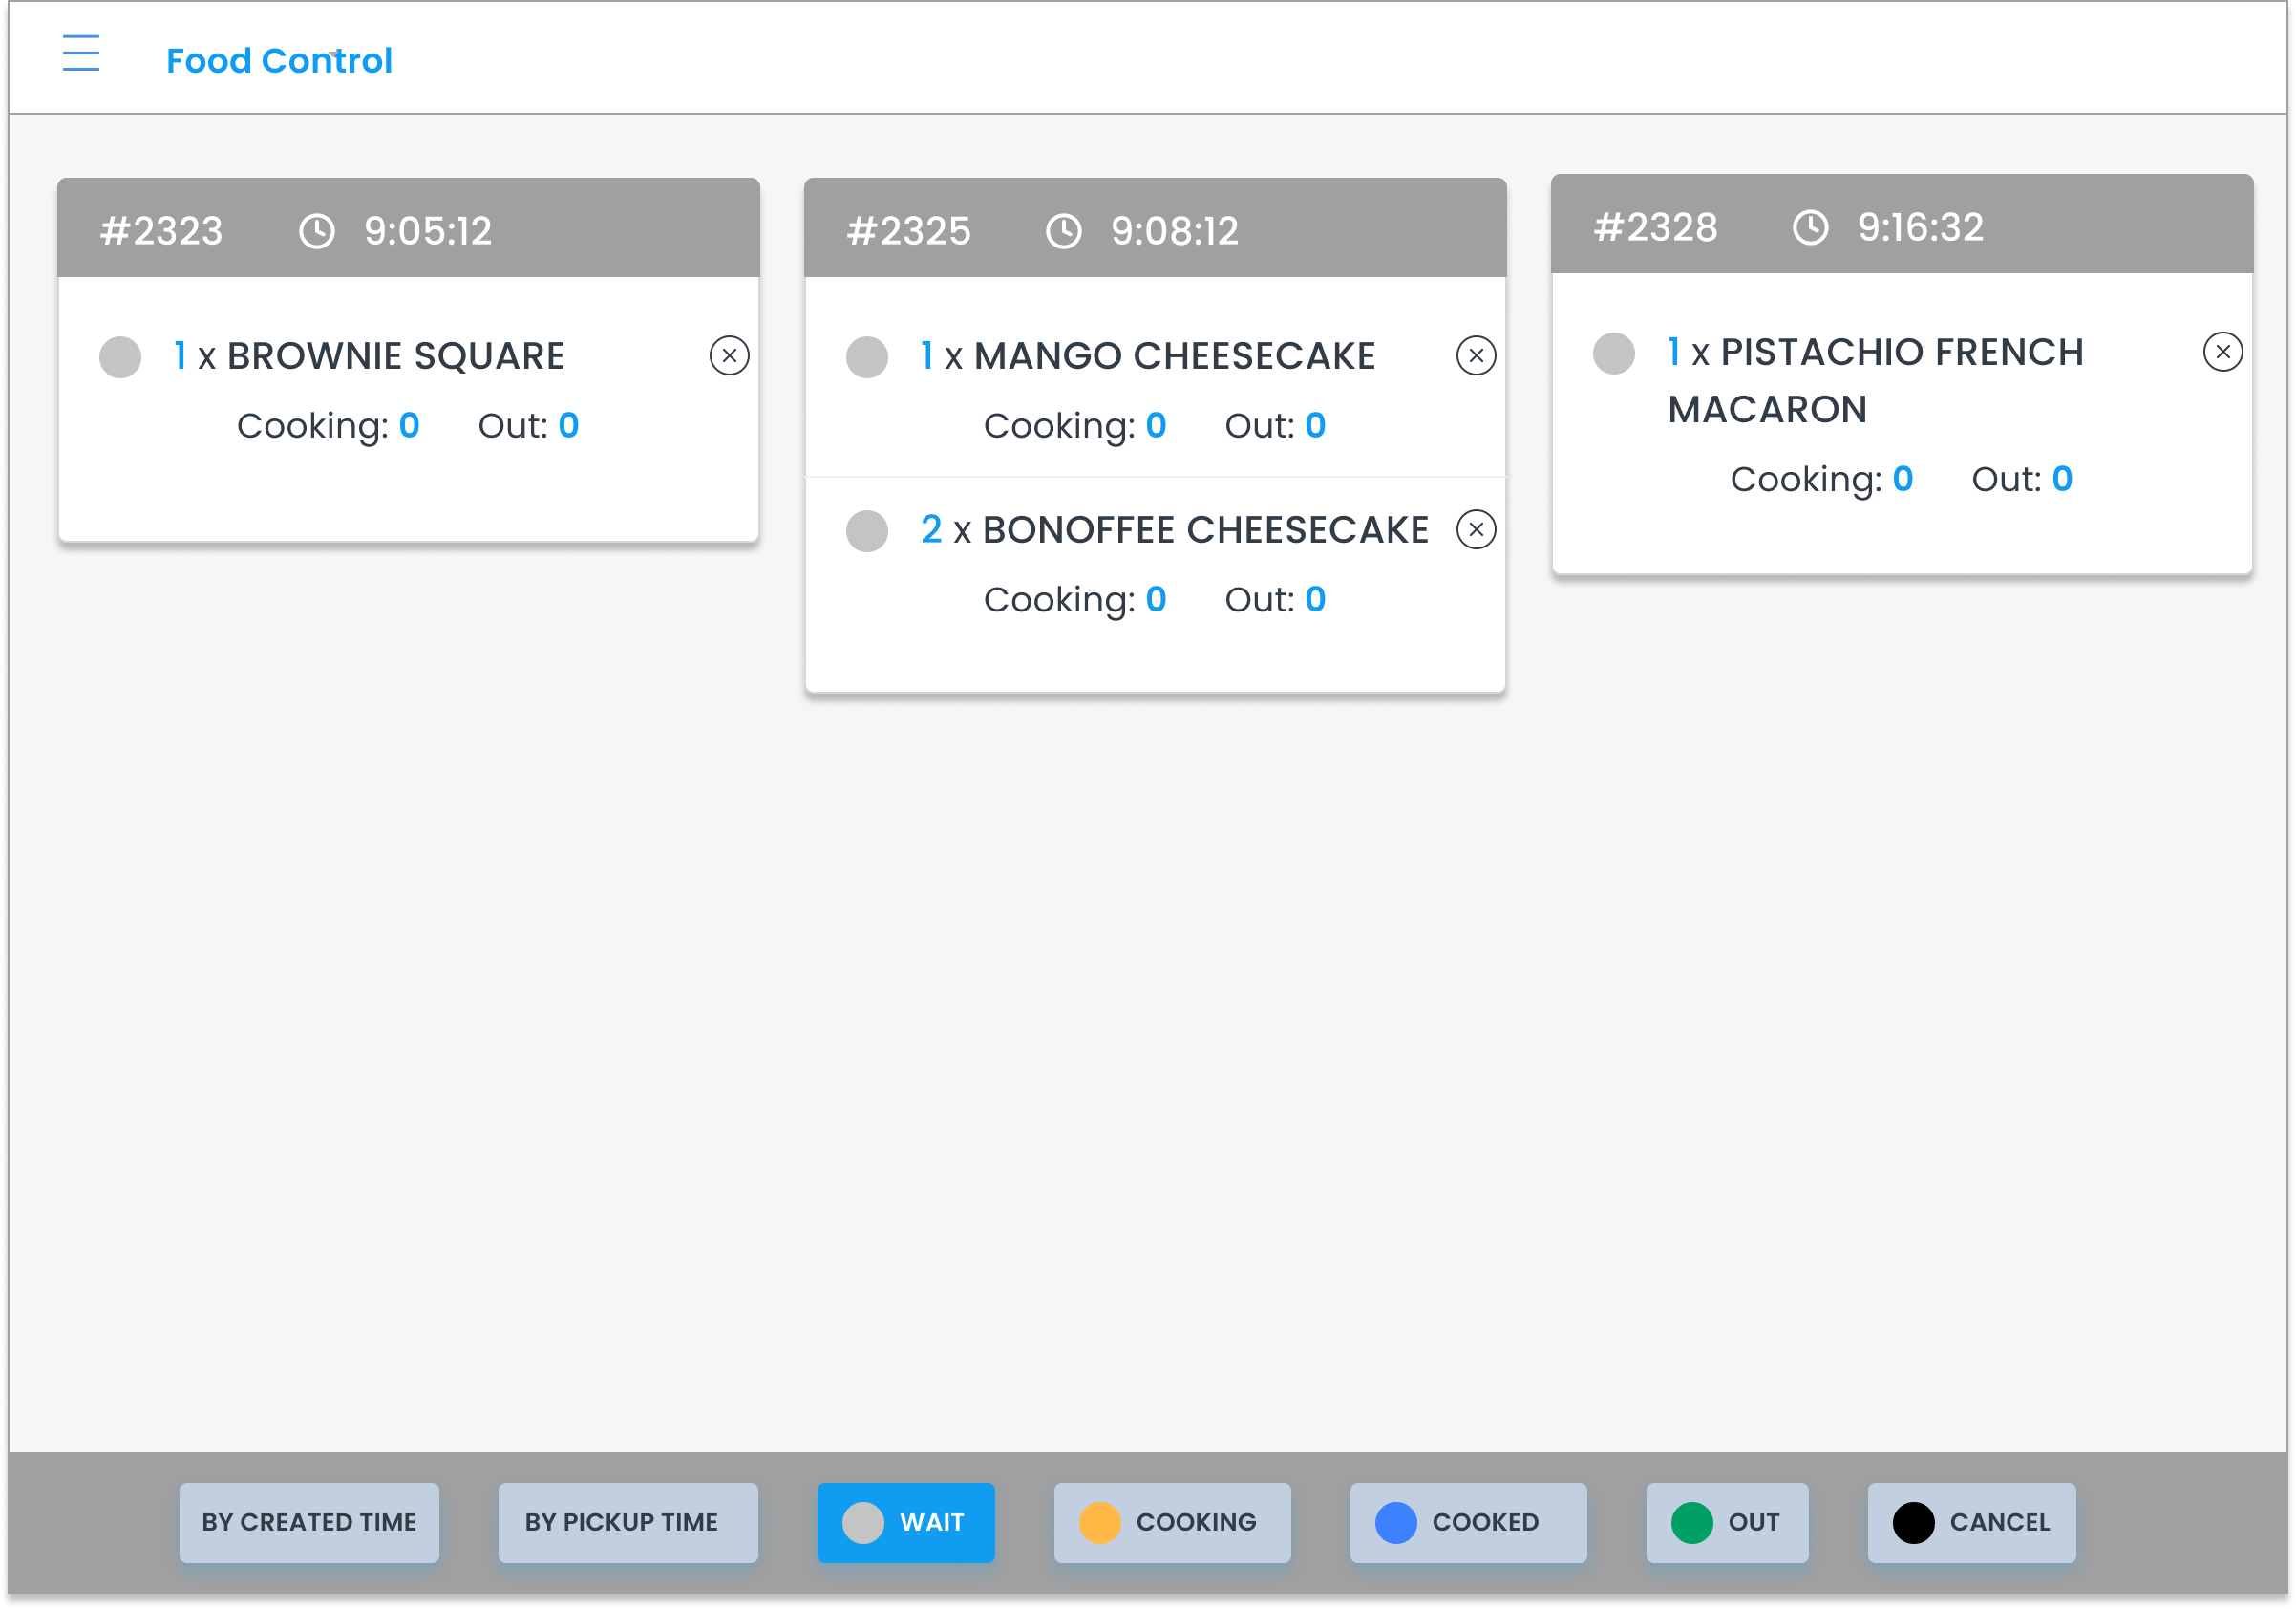Toggle status circle for Mango Cheesecake
Viewport: 2296px width, 1609px height.
(867, 357)
